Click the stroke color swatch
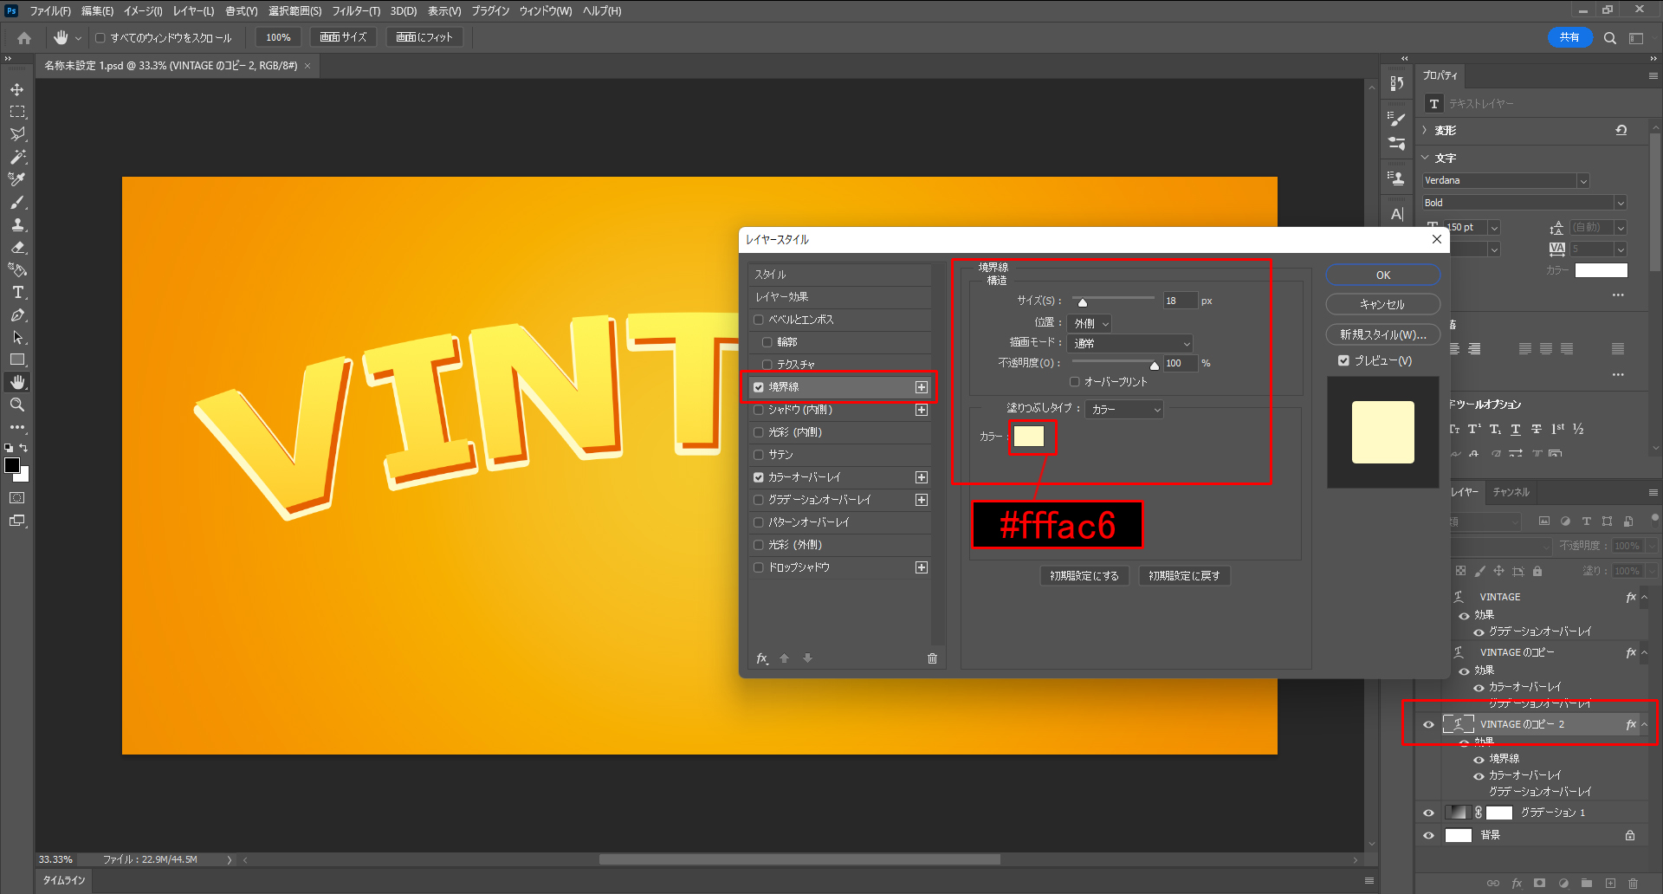Image resolution: width=1663 pixels, height=894 pixels. (1029, 437)
